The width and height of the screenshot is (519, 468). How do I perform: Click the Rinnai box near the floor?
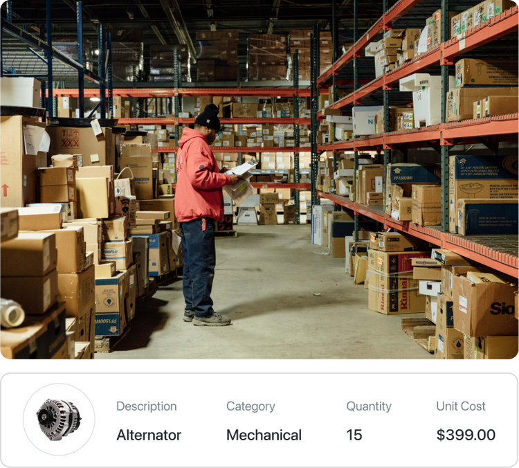click(396, 282)
